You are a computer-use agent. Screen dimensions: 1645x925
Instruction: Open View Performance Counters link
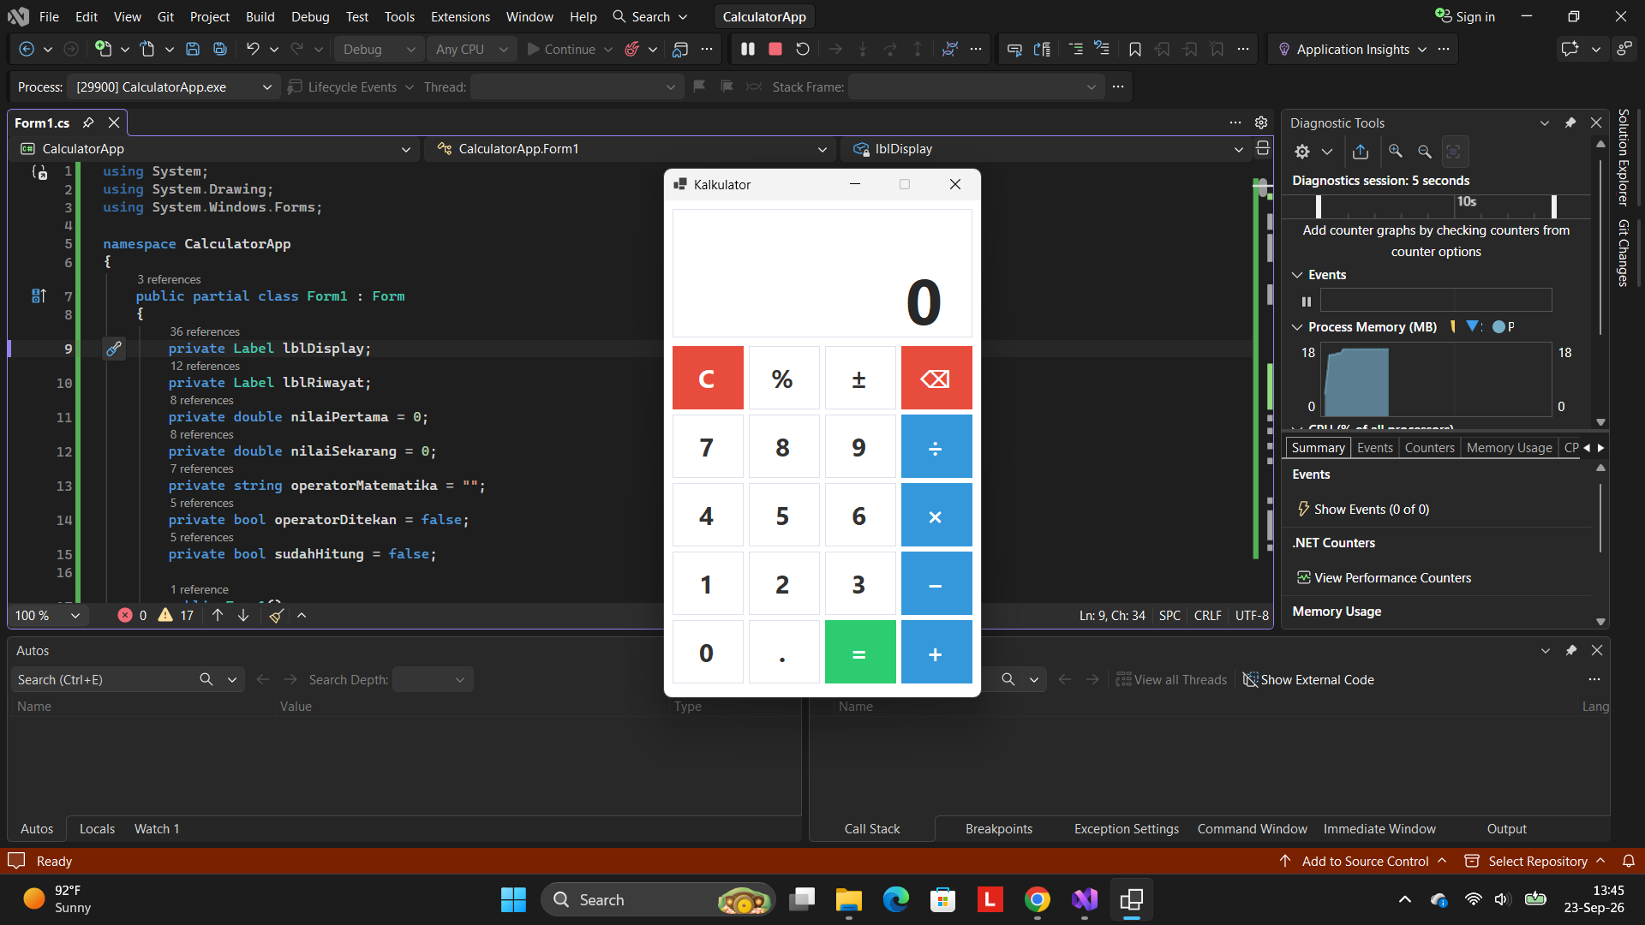1392,578
